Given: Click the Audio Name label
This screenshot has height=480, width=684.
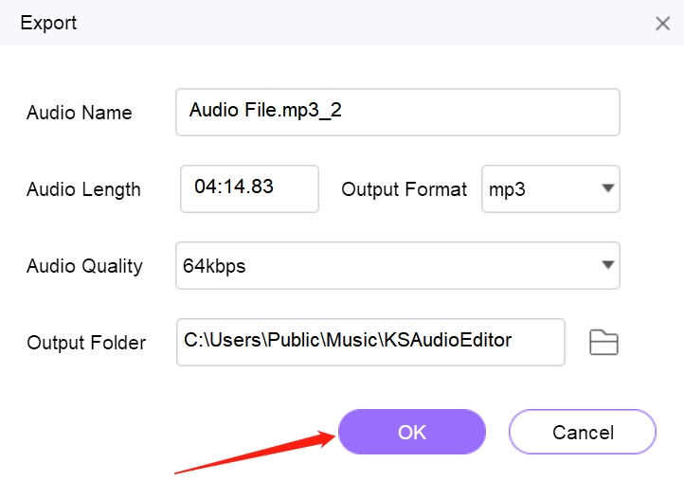Looking at the screenshot, I should click(x=79, y=113).
